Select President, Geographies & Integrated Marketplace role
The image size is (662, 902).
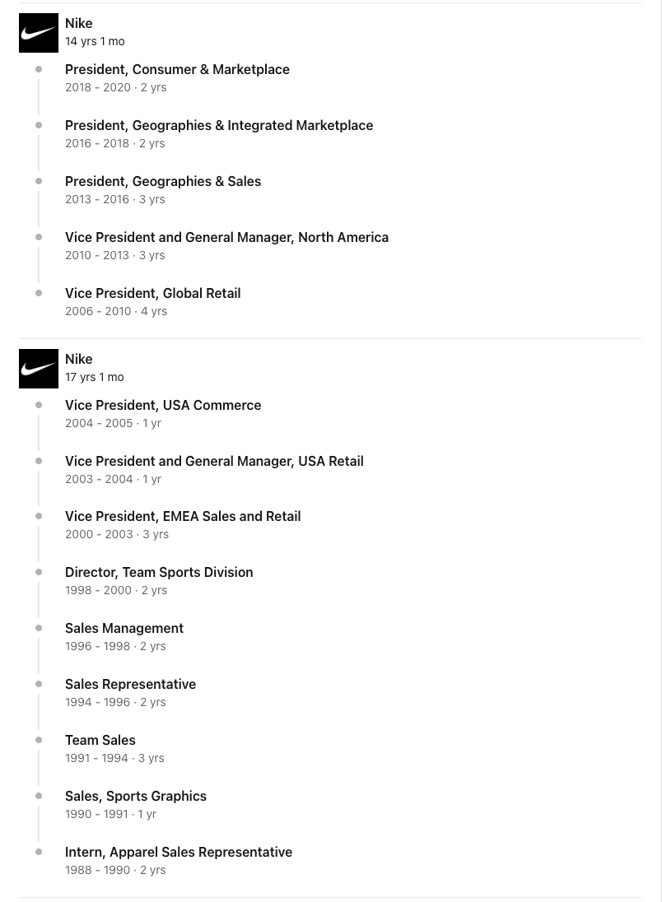pyautogui.click(x=219, y=125)
